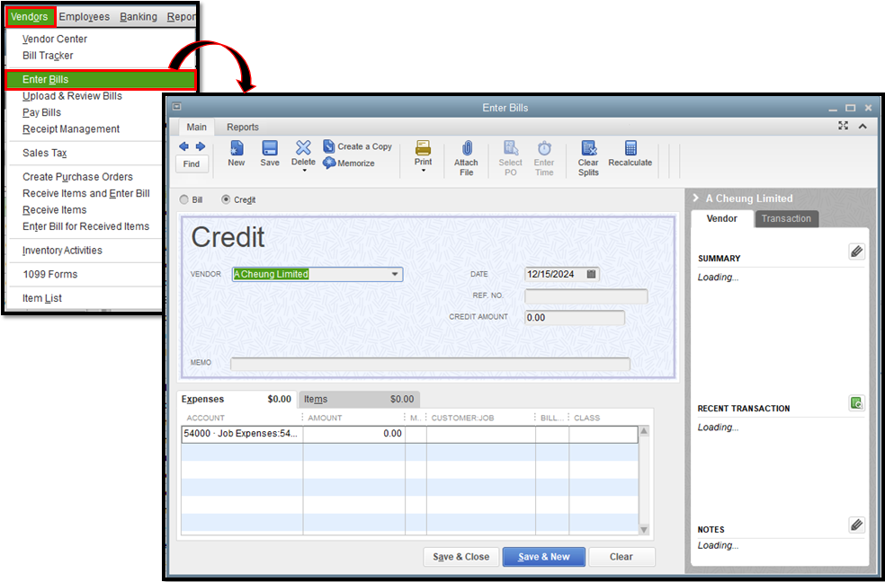This screenshot has width=885, height=582.
Task: Switch to the Main ribbon tab
Action: pyautogui.click(x=196, y=128)
